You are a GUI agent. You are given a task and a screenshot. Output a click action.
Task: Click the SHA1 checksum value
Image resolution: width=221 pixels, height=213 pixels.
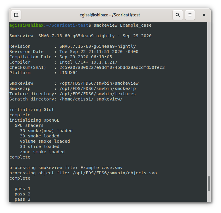tap(112, 67)
